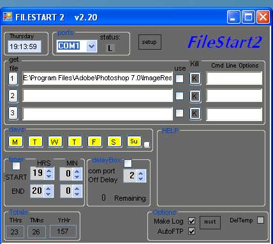This screenshot has height=244, width=273.
Task: Click the Kill K button for file 3
Action: [195, 113]
